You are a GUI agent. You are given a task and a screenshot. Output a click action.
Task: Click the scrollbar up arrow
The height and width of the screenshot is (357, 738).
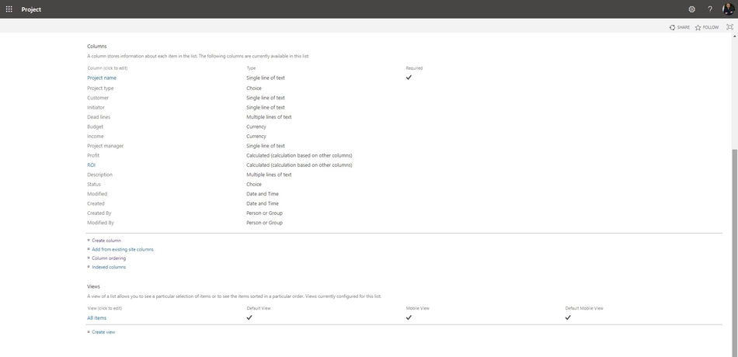pyautogui.click(x=735, y=36)
